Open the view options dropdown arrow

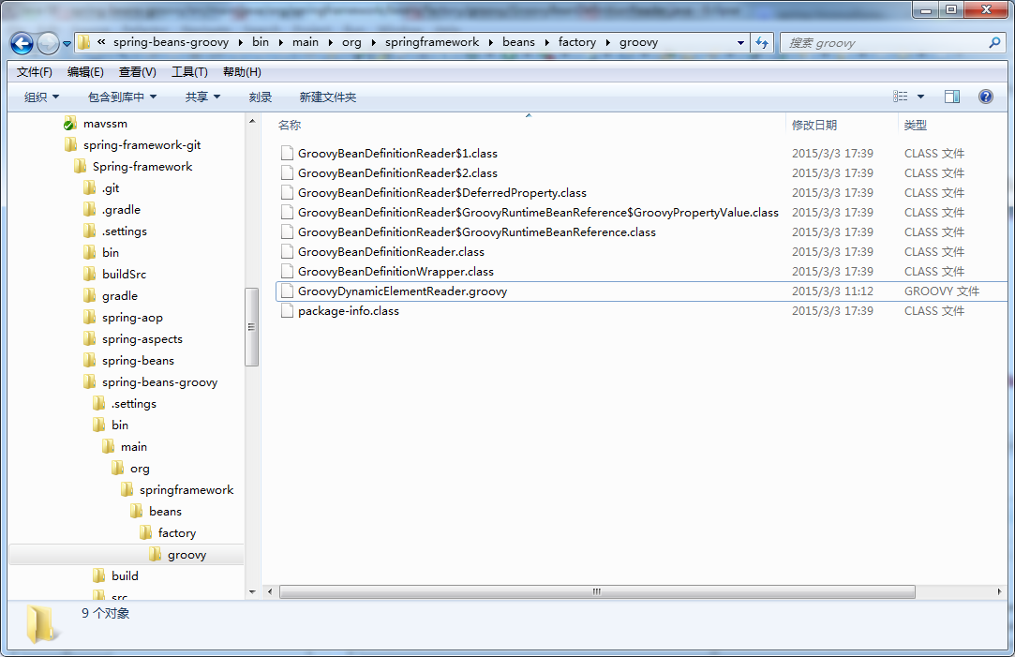[920, 97]
